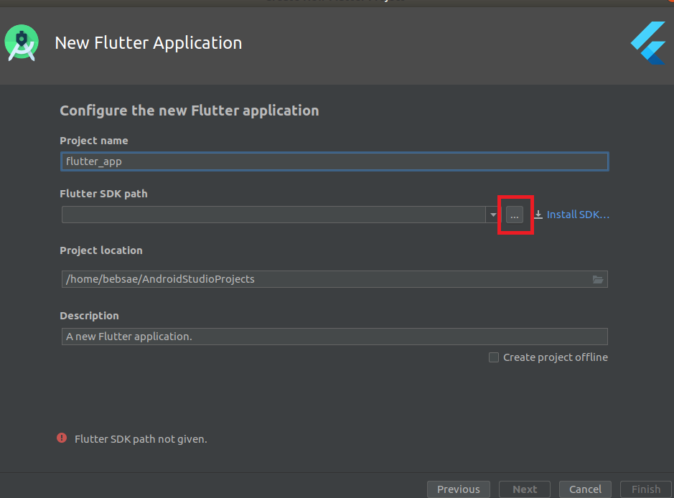Image resolution: width=674 pixels, height=498 pixels.
Task: Click the Previous button
Action: pos(458,489)
